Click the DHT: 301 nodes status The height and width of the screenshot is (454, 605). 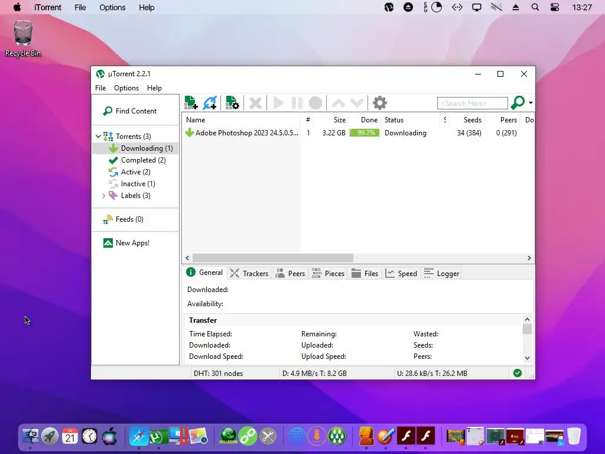click(218, 374)
